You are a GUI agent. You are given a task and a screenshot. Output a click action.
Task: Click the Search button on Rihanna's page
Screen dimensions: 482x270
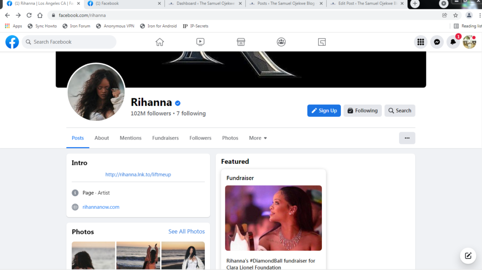pos(400,111)
